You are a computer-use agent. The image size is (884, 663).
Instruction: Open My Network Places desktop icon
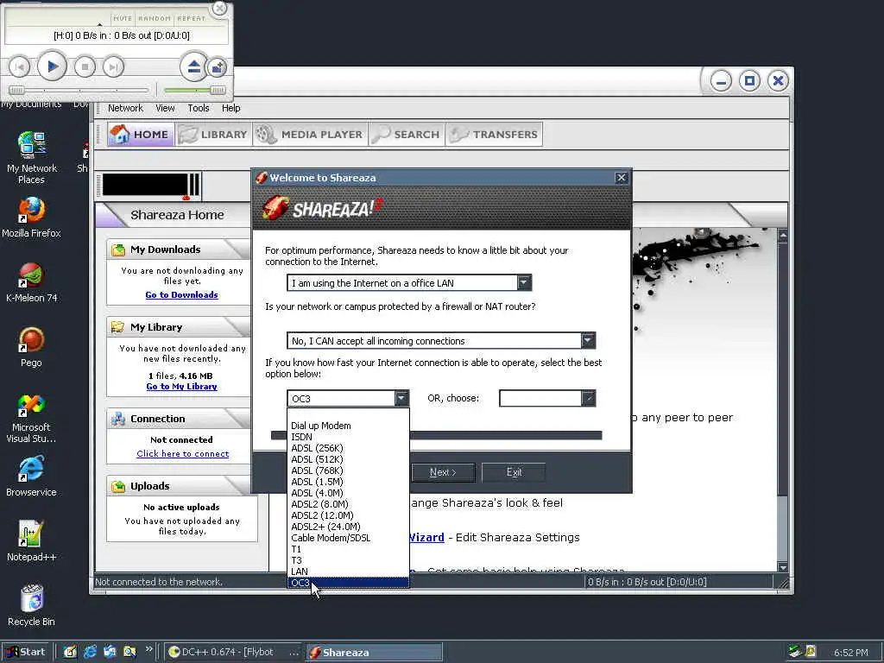(x=32, y=157)
